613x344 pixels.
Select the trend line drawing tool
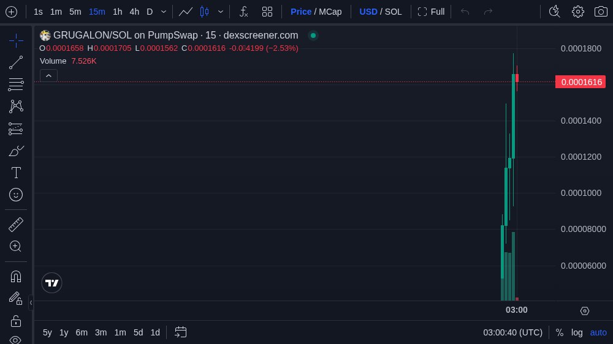point(16,62)
